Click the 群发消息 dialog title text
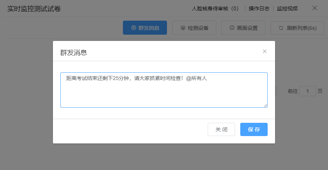This screenshot has width=328, height=170. coord(74,52)
